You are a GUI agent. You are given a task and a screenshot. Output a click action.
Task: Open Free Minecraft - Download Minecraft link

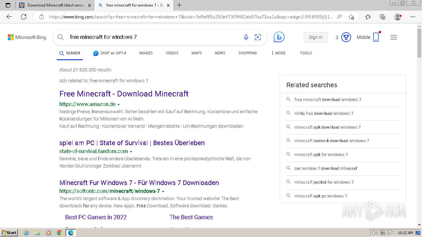pyautogui.click(x=124, y=94)
